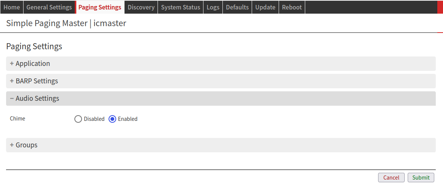Switch to General Settings tab

[49, 7]
